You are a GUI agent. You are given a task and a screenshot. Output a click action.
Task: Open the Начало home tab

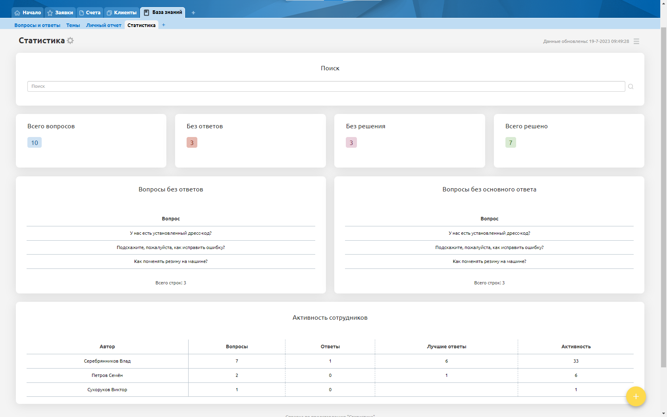point(28,13)
